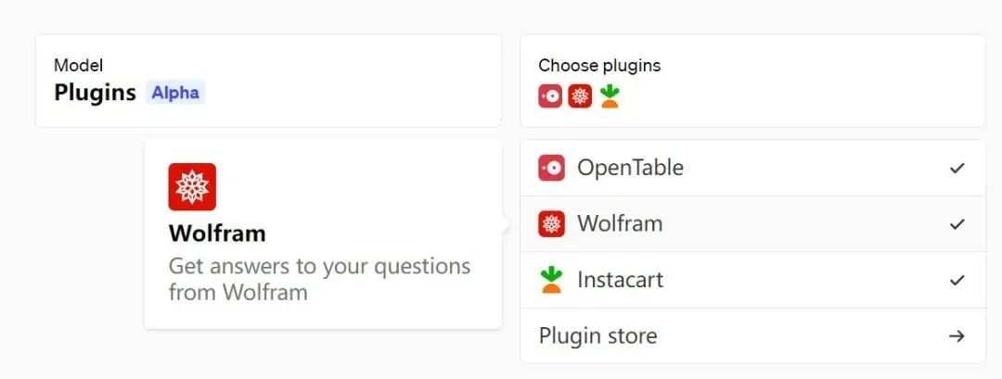Open the Plugin store
The width and height of the screenshot is (1002, 379).
[753, 335]
